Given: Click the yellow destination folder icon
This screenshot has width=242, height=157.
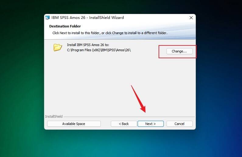Looking at the screenshot, I should tap(58, 47).
